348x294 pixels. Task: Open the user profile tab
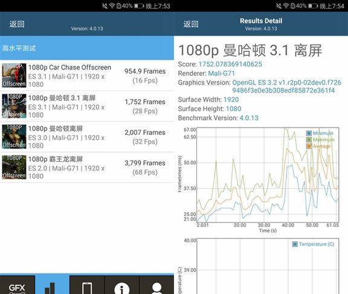coord(156,285)
